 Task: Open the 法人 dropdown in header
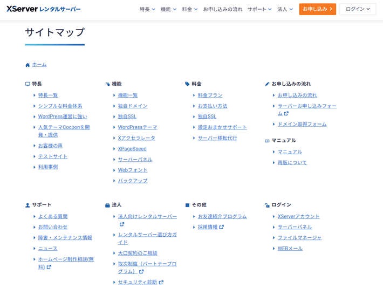pos(285,9)
